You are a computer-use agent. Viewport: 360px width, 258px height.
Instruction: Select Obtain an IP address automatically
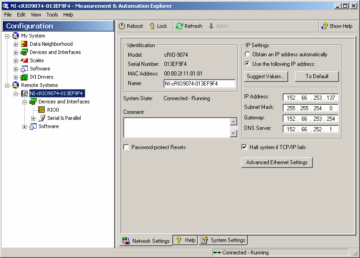click(247, 54)
